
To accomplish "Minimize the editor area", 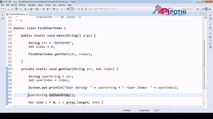I will pyautogui.click(x=201, y=14).
